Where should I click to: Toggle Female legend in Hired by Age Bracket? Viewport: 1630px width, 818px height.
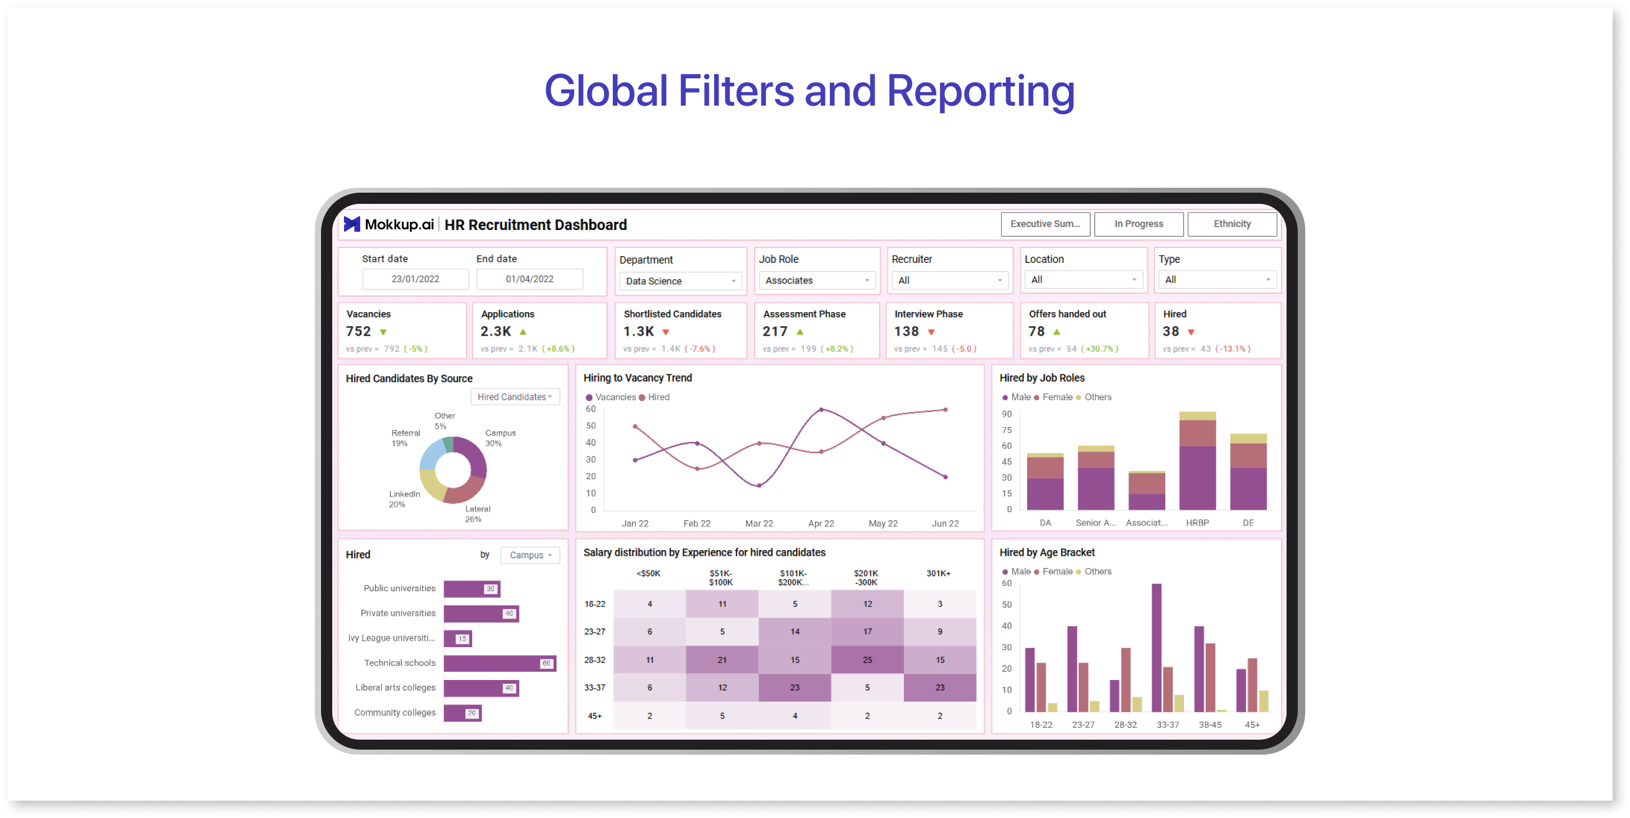pos(1053,571)
